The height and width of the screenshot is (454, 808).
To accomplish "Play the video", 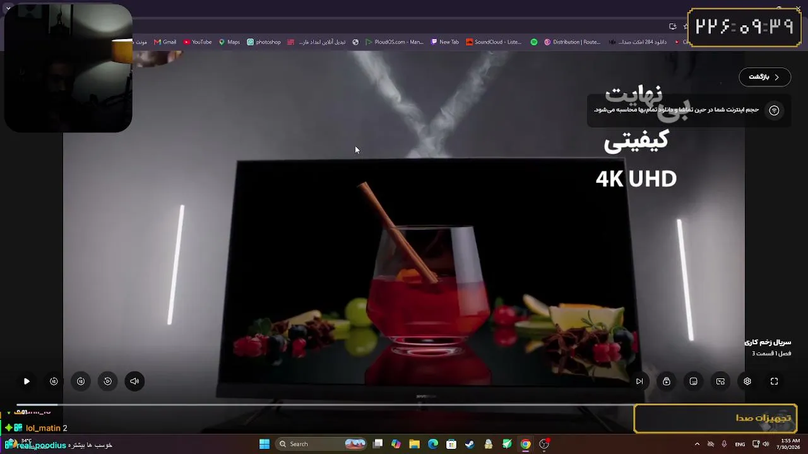I will tap(27, 381).
